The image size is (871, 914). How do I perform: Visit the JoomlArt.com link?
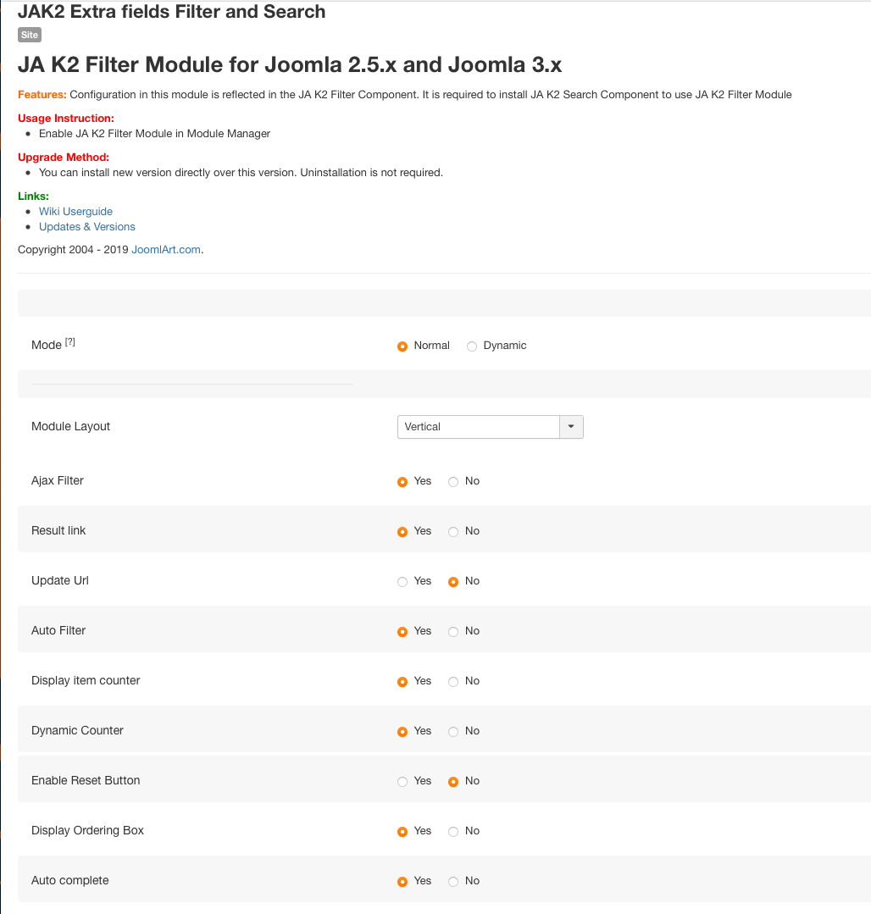click(x=166, y=250)
